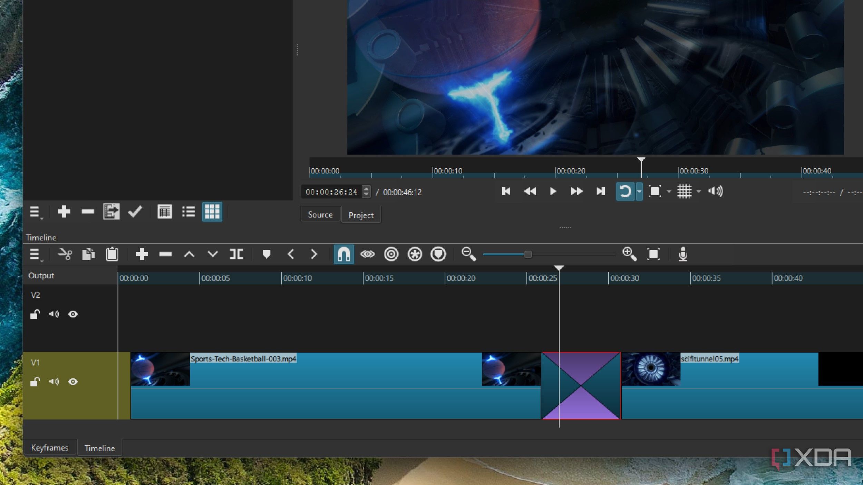Switch playlist to details view

pyautogui.click(x=165, y=211)
